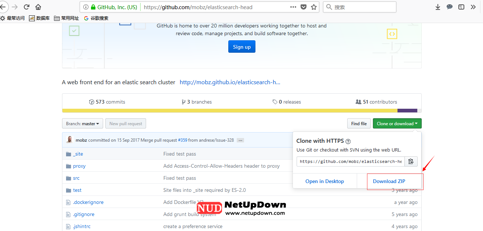Open the src folder
The width and height of the screenshot is (483, 231).
click(x=76, y=178)
